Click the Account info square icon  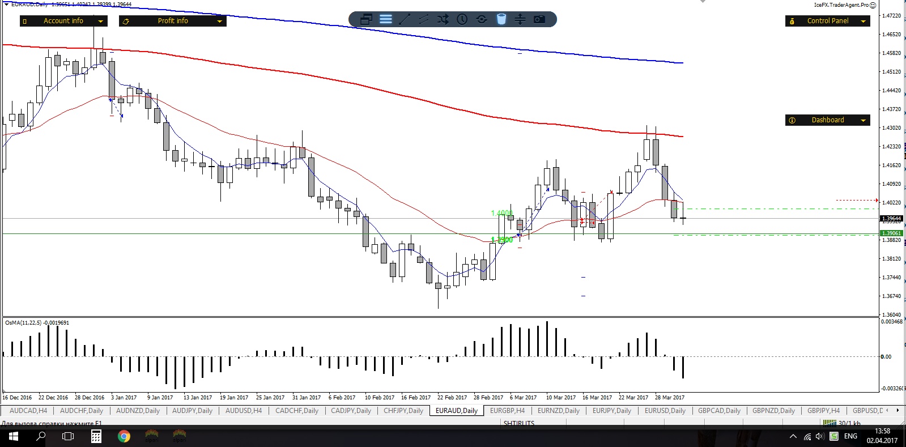pyautogui.click(x=25, y=22)
